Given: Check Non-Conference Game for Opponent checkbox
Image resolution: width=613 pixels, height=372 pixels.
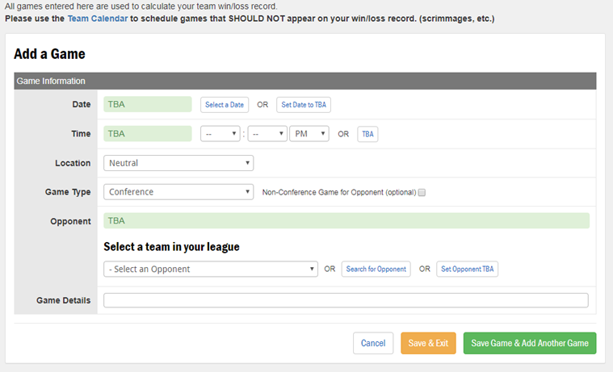Looking at the screenshot, I should pos(422,193).
